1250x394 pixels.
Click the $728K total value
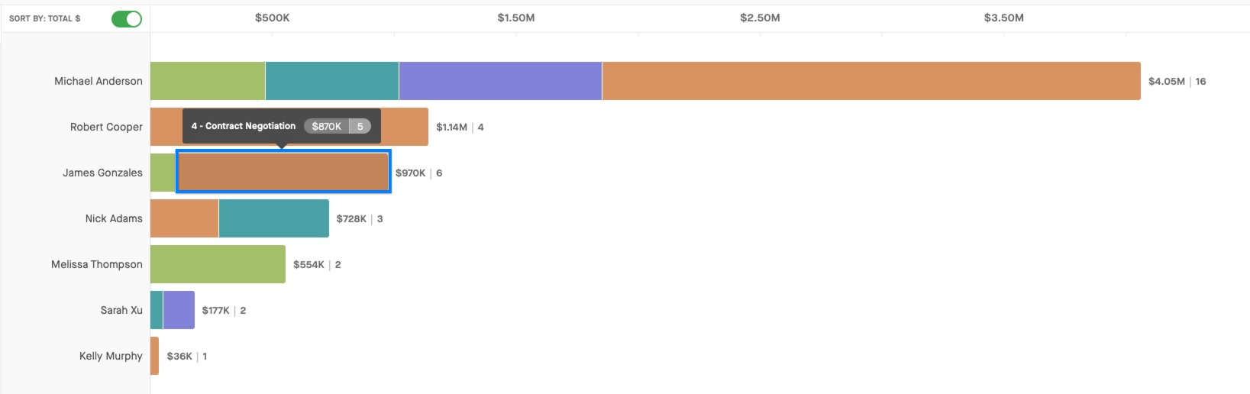(x=351, y=218)
